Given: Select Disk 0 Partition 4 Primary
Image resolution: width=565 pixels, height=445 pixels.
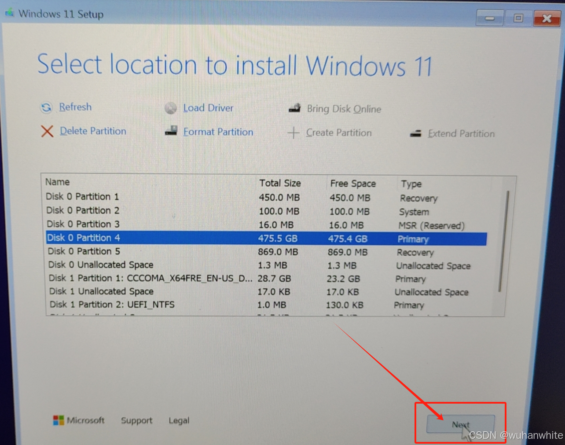Looking at the screenshot, I should click(x=84, y=238).
